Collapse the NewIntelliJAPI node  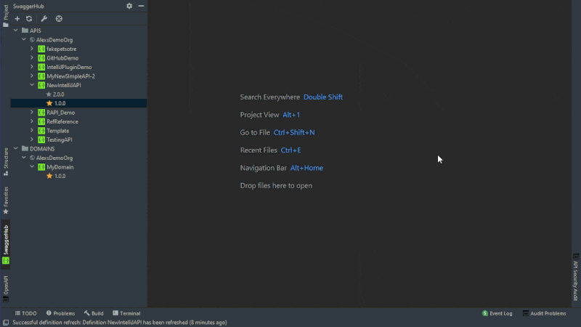pyautogui.click(x=32, y=85)
